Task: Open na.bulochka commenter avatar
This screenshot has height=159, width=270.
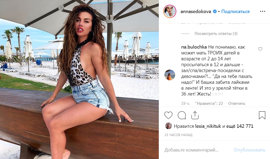Action: 169,75
